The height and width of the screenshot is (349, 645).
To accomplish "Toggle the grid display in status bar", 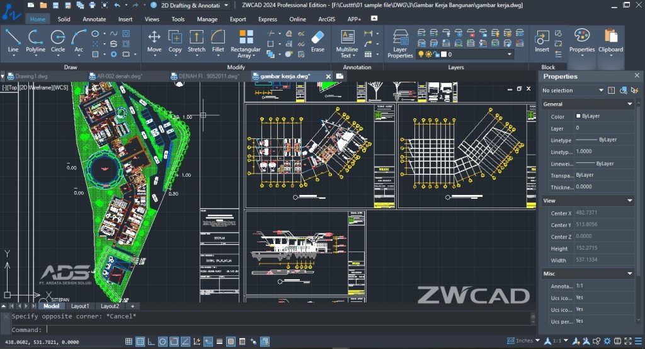I will 128,341.
